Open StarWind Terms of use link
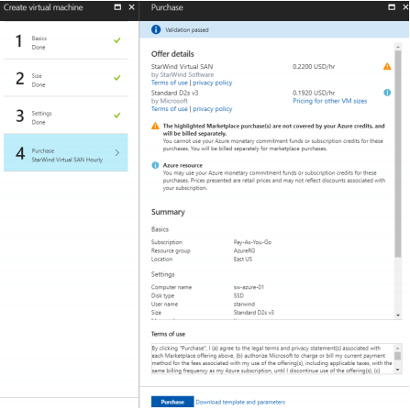Viewport: 410px width, 410px height. [x=170, y=83]
